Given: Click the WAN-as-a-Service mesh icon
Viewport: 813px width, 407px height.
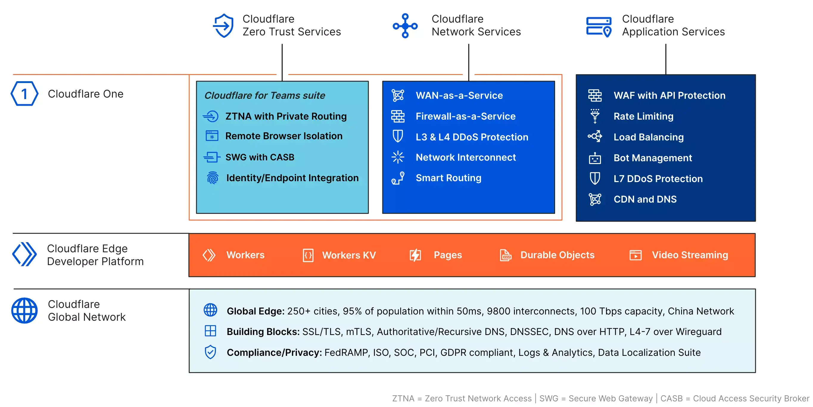Looking at the screenshot, I should tap(398, 95).
